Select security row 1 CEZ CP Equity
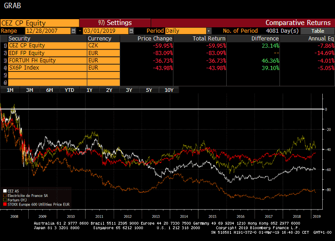335x241 pixels. click(47, 45)
